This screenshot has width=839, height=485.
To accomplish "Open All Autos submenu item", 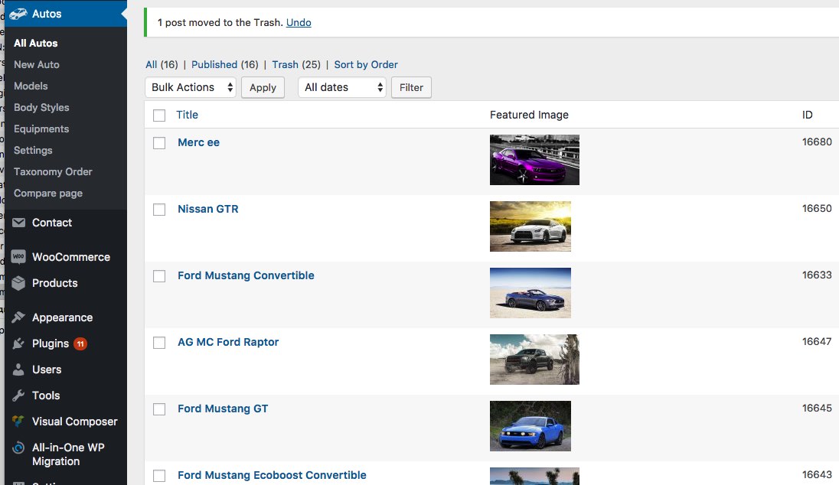I will point(36,44).
